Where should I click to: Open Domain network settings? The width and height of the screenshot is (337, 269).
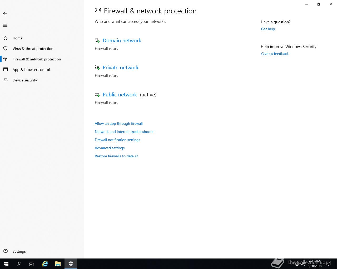122,40
